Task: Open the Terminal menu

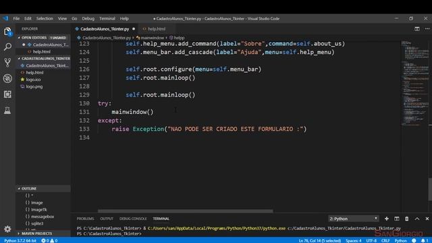Action: click(107, 18)
